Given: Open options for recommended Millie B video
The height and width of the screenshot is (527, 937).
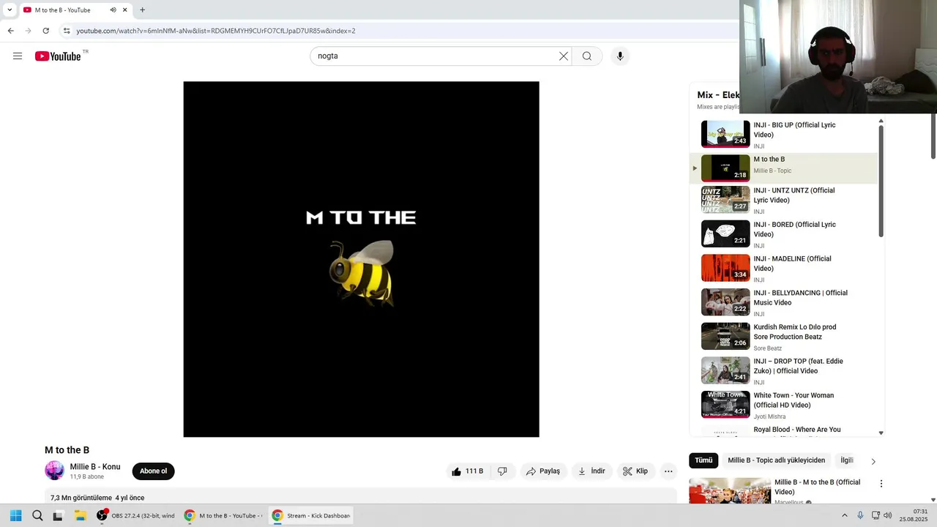Looking at the screenshot, I should point(881,484).
